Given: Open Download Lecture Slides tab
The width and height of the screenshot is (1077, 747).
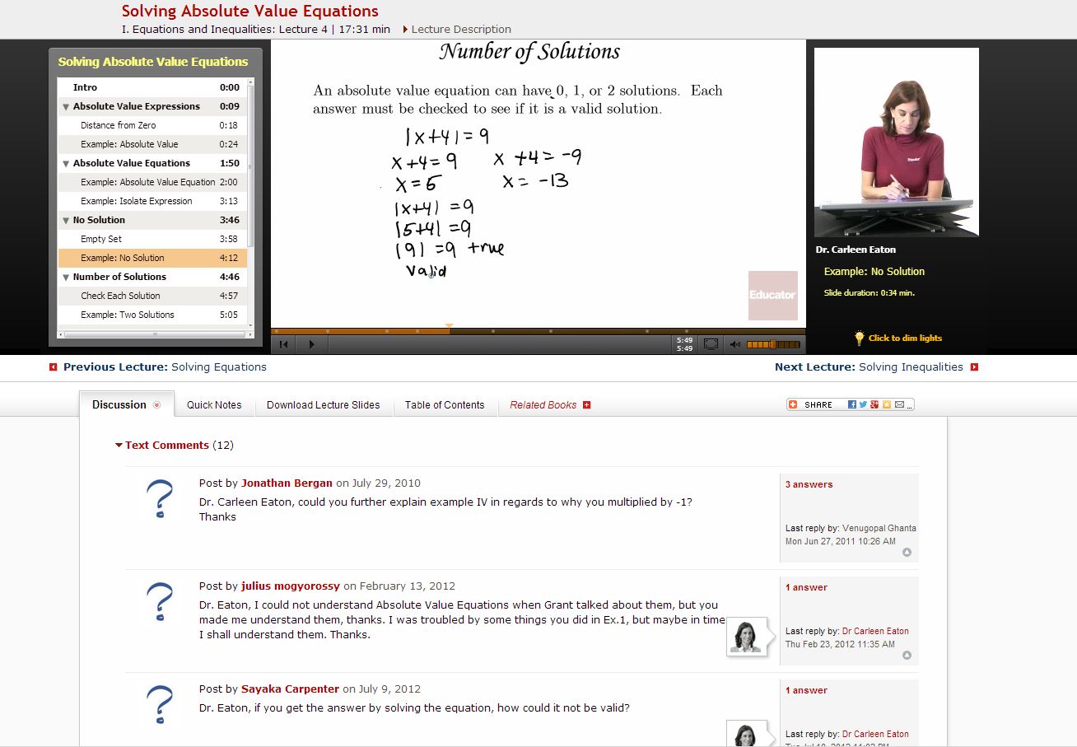Looking at the screenshot, I should coord(324,404).
